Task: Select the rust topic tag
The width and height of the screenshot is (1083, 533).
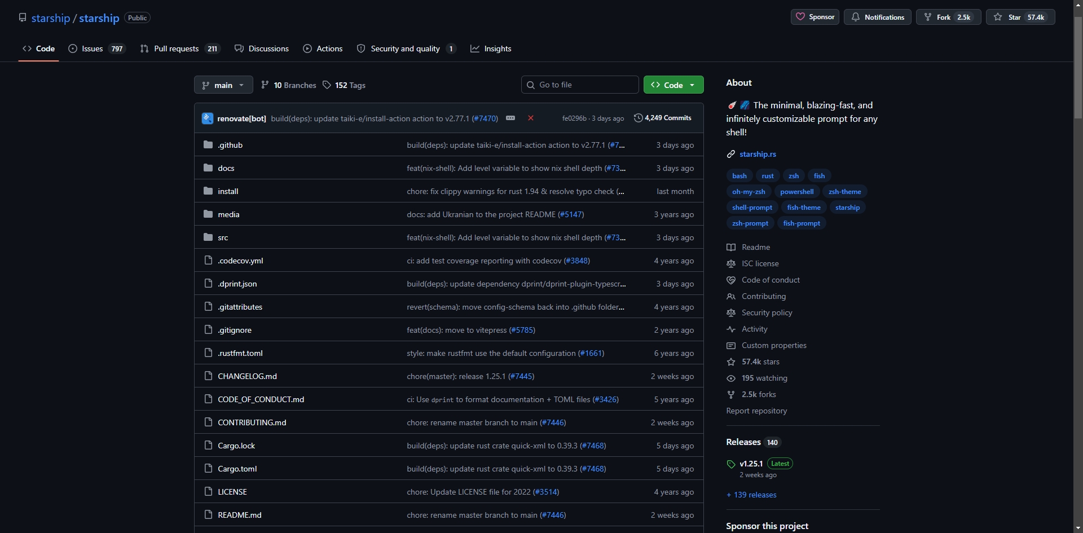Action: point(768,176)
